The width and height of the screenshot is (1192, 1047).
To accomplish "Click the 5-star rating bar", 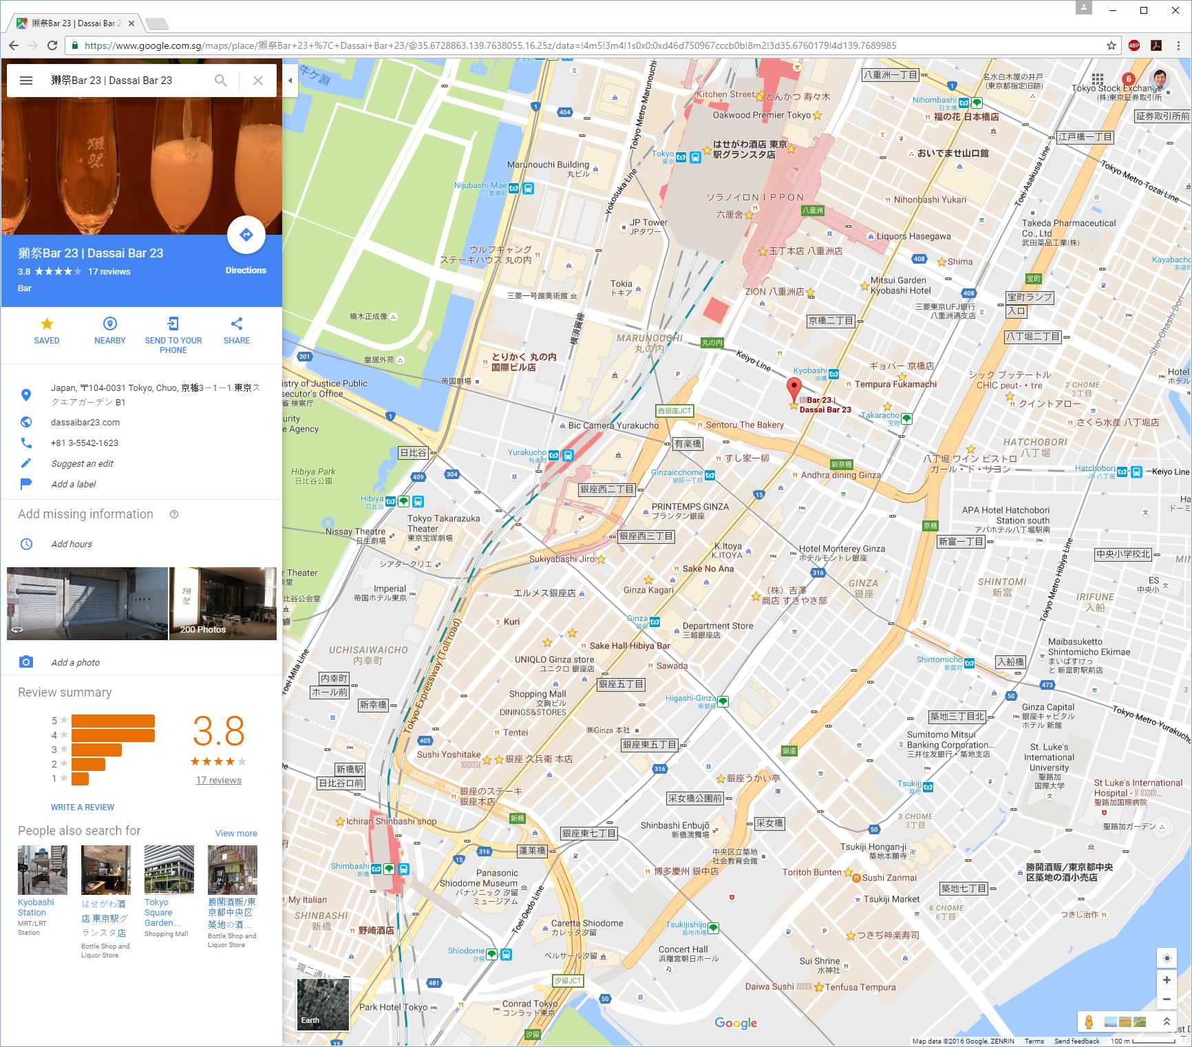I will [113, 721].
